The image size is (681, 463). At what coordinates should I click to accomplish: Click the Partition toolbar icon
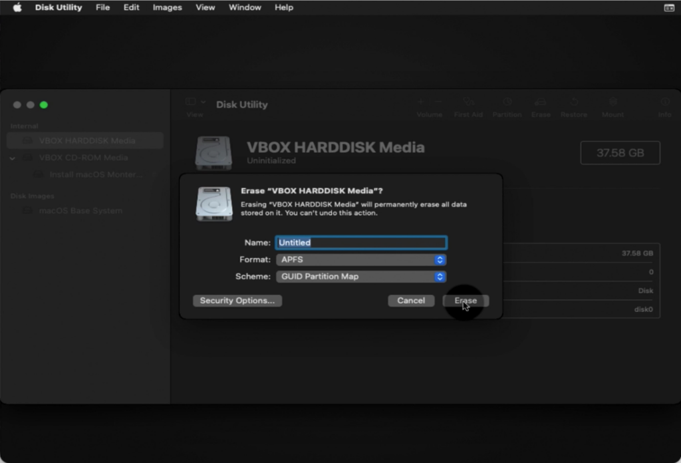pyautogui.click(x=507, y=102)
